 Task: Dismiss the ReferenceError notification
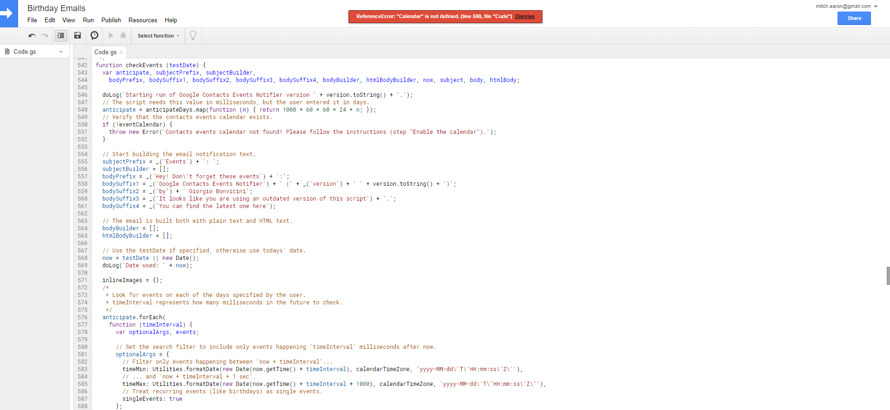pyautogui.click(x=524, y=17)
